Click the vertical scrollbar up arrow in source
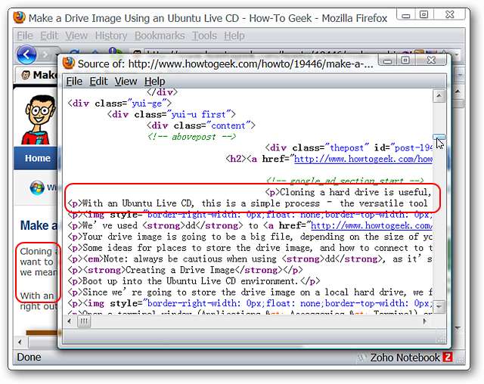Image resolution: width=484 pixels, height=384 pixels. pos(439,97)
